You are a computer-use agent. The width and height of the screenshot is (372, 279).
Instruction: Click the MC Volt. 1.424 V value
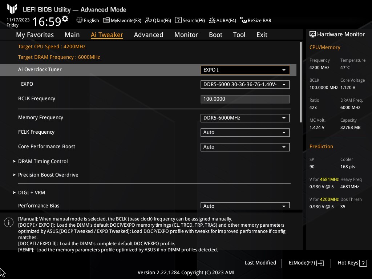click(x=317, y=128)
